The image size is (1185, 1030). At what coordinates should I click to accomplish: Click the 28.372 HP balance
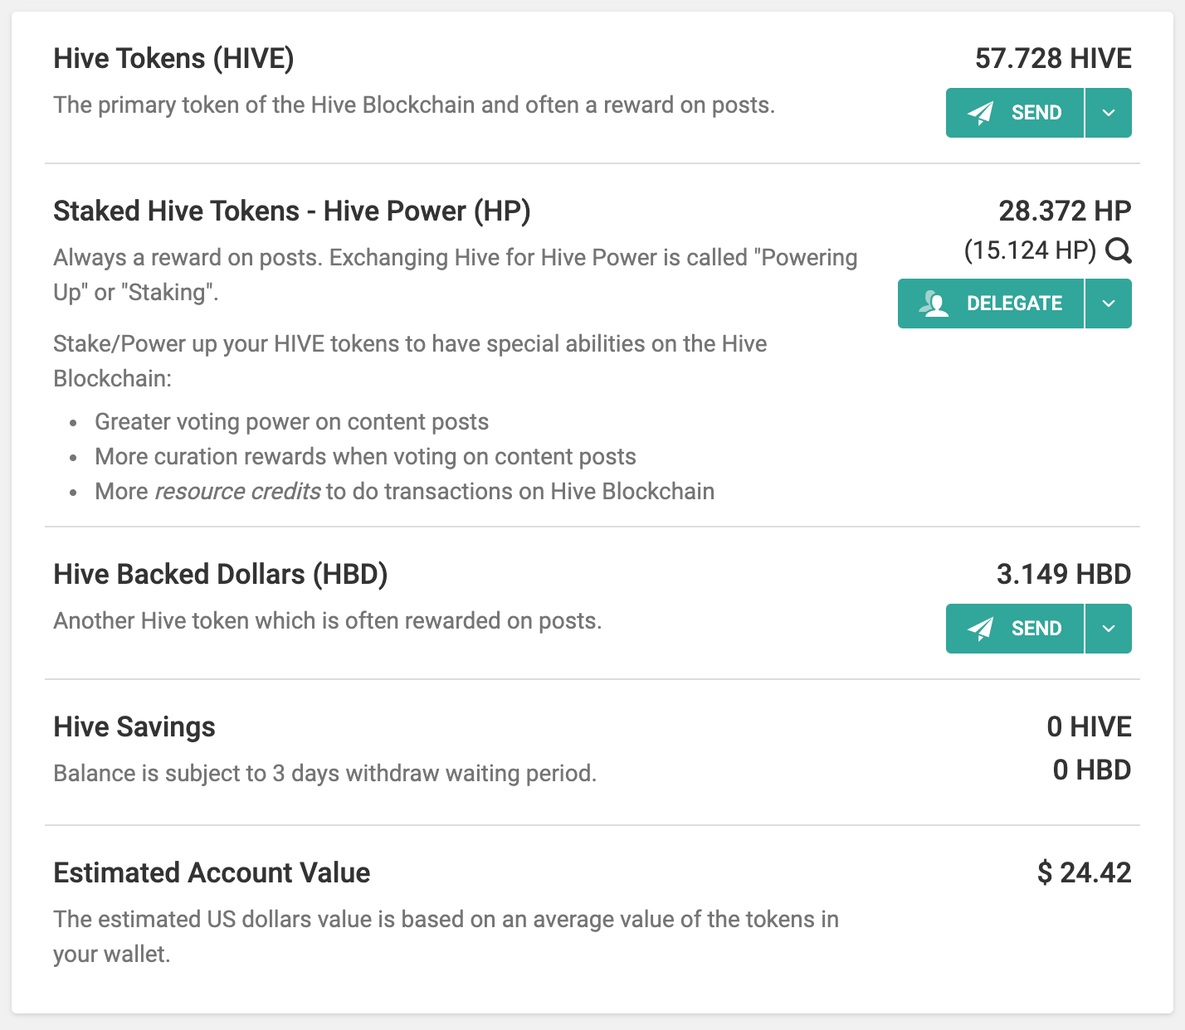[1065, 211]
